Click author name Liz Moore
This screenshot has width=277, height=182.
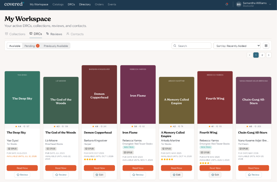[x=51, y=140]
